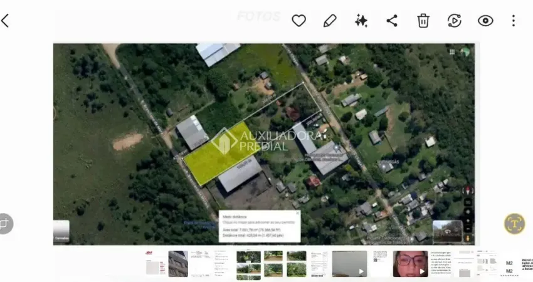Delete photo using trash icon
Image resolution: width=533 pixels, height=282 pixels.
click(x=423, y=21)
